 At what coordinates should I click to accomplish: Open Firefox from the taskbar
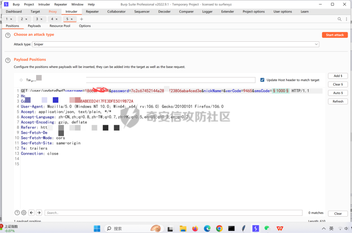(195, 228)
